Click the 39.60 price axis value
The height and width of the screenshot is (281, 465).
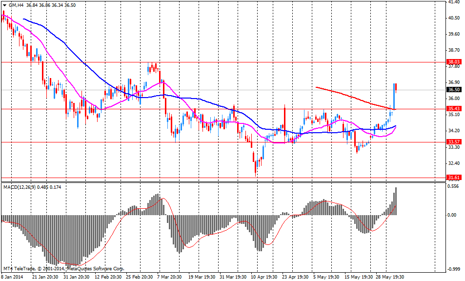454,34
